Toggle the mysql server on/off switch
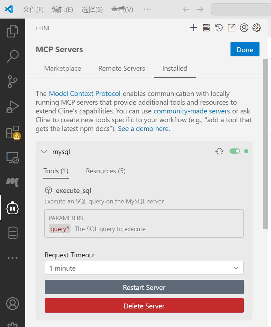271x327 pixels. click(235, 151)
